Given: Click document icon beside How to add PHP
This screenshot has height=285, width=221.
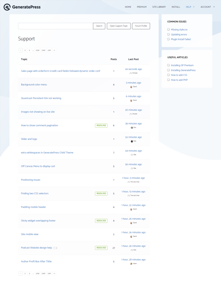Looking at the screenshot, I should coord(169,80).
